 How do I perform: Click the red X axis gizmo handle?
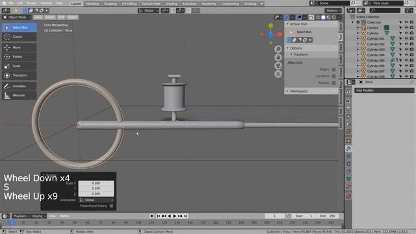click(279, 34)
